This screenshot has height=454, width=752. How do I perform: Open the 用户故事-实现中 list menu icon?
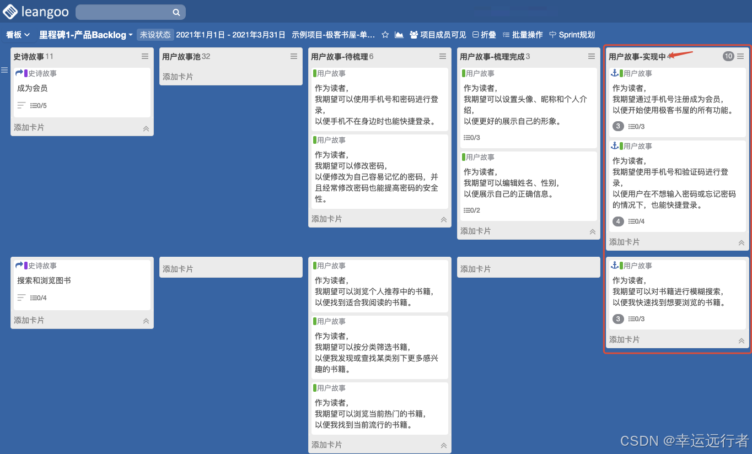pos(740,56)
